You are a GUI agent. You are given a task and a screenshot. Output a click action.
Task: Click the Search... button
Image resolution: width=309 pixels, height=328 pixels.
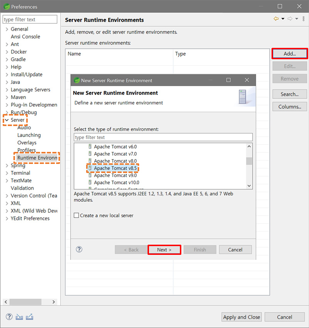pos(290,94)
